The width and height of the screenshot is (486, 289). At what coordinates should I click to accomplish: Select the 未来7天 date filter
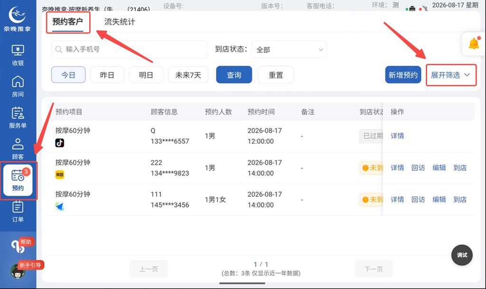point(188,74)
